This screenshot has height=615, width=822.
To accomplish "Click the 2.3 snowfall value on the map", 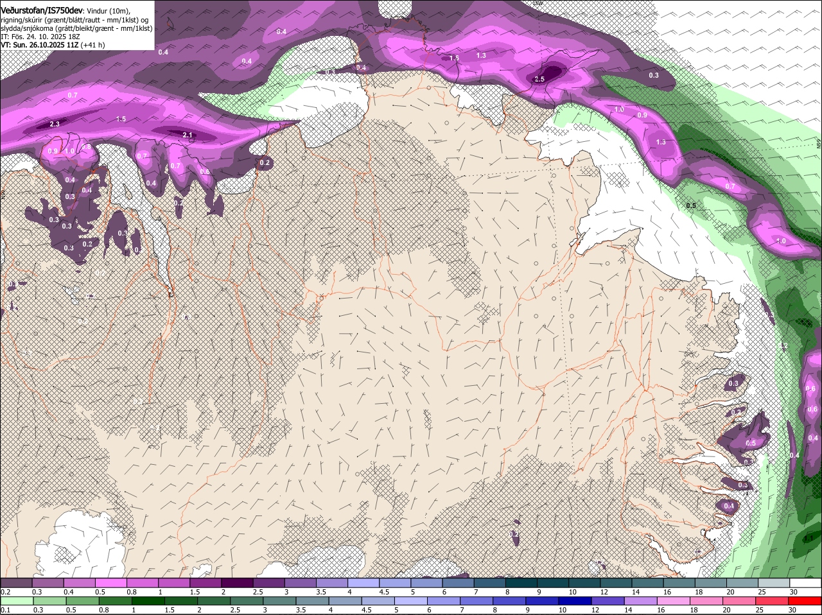I will 55,125.
